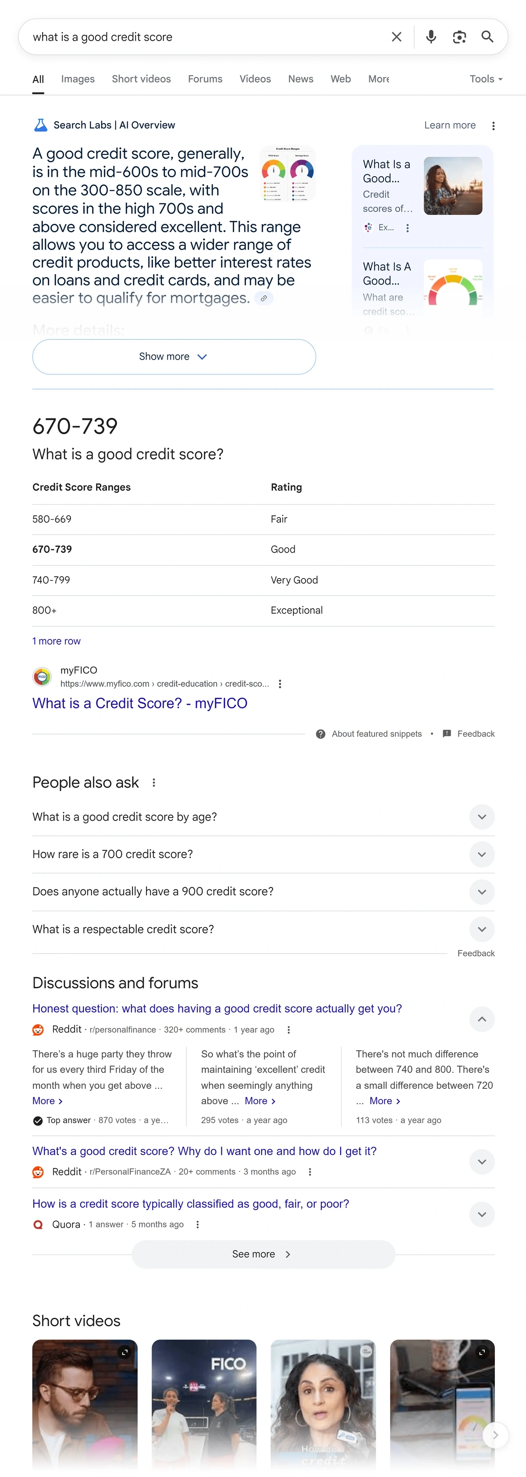Click See more discussions button
The height and width of the screenshot is (1477, 526).
(263, 1255)
